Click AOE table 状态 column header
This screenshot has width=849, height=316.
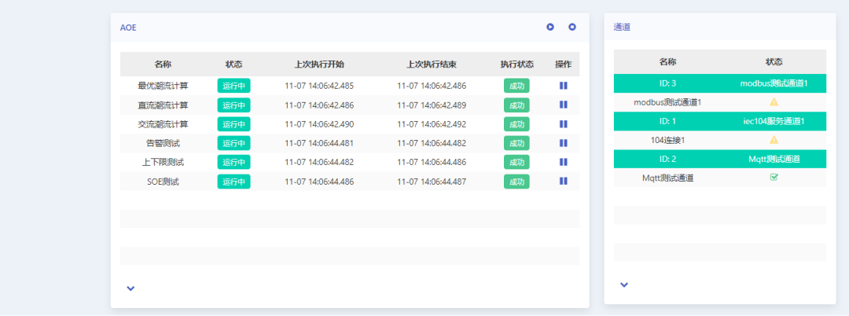coord(234,64)
